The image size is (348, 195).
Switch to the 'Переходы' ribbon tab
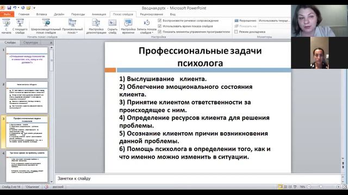(78, 14)
